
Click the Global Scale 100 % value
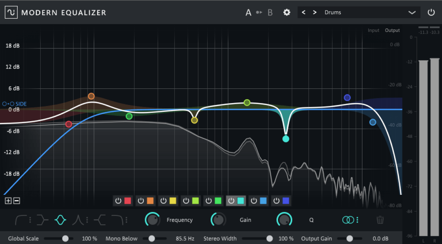point(89,238)
